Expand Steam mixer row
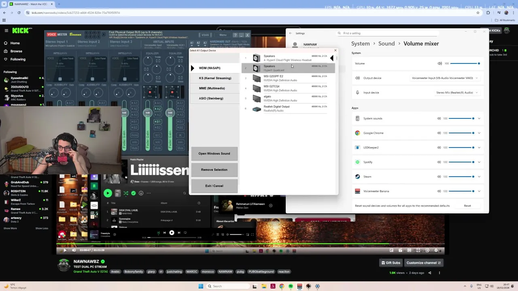 tap(479, 177)
